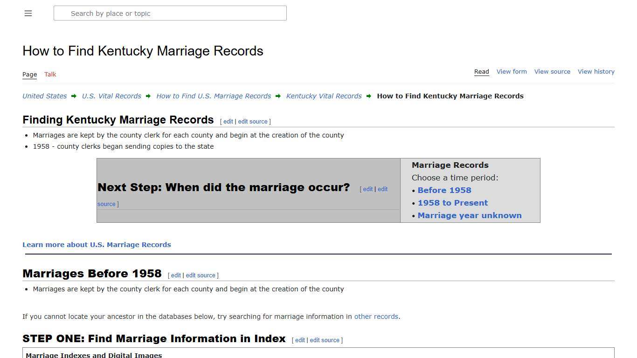Switch to the Talk tab
637x358 pixels.
pyautogui.click(x=50, y=74)
